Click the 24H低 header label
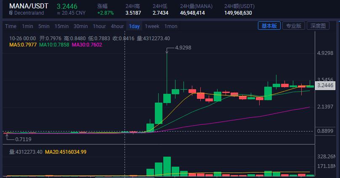The height and width of the screenshot is (178, 340). click(160, 6)
